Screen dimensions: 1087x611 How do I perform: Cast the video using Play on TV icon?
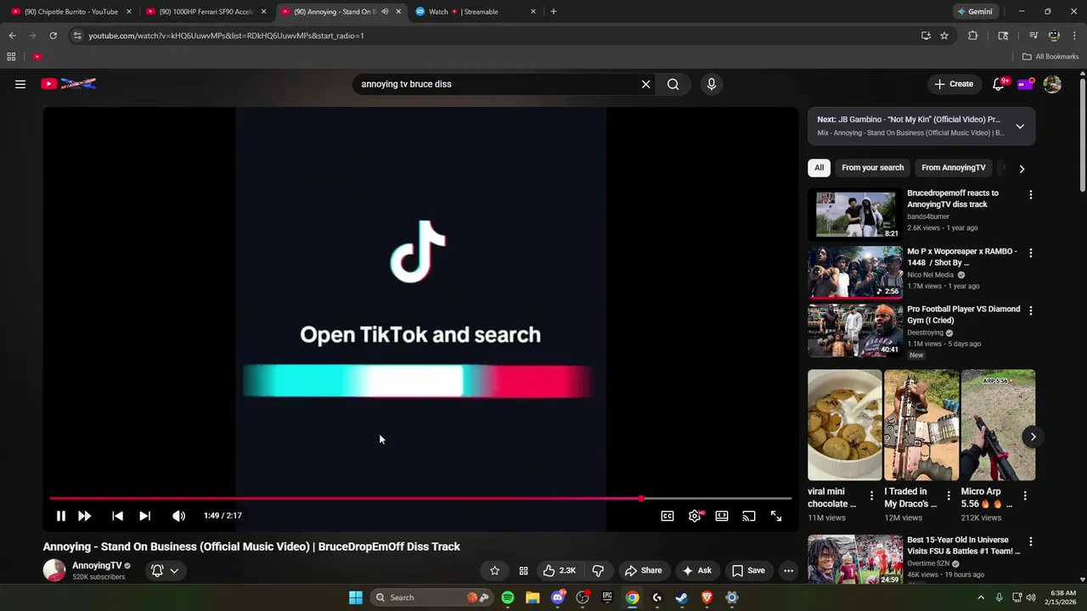[749, 516]
